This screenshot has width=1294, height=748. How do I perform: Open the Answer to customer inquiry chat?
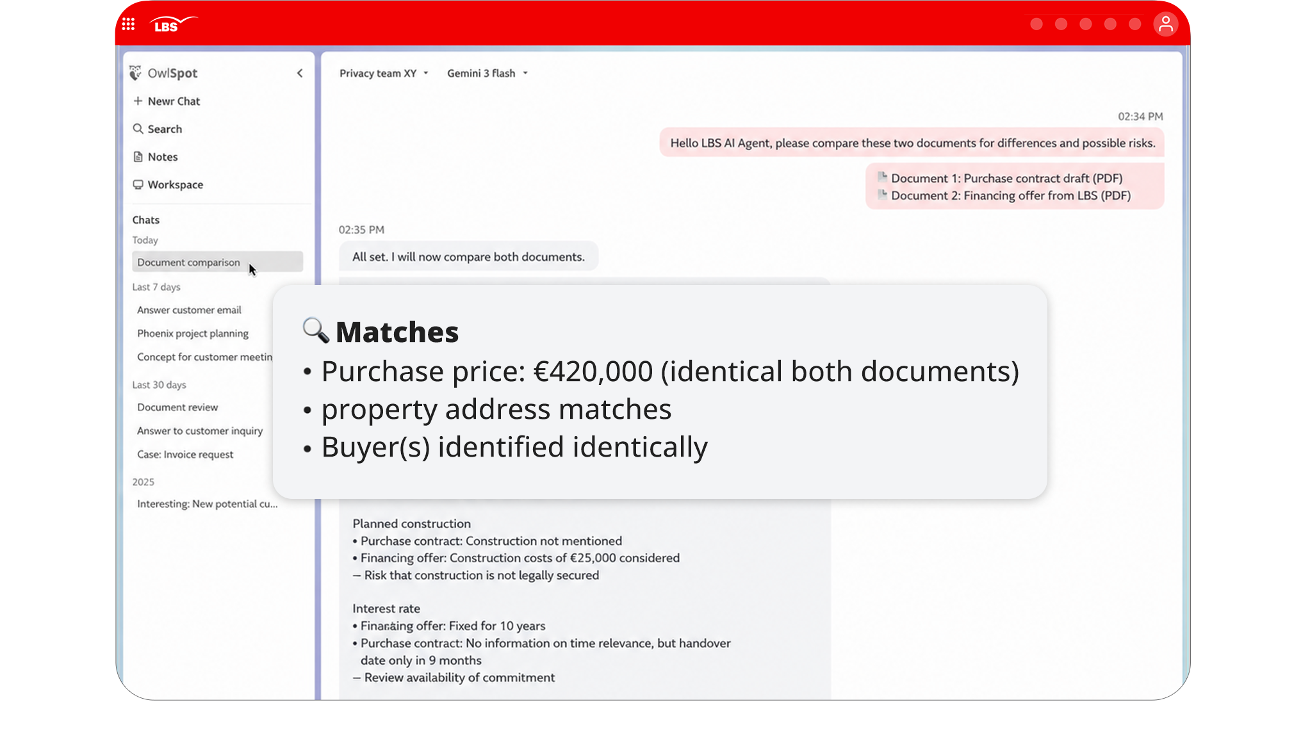coord(200,431)
